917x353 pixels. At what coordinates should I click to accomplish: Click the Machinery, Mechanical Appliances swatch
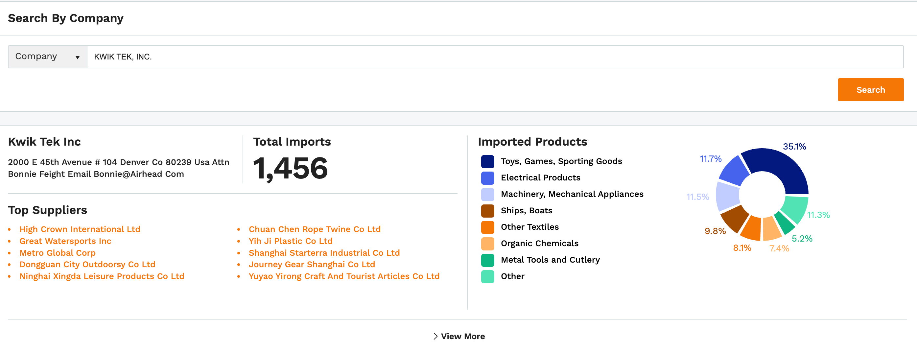487,194
